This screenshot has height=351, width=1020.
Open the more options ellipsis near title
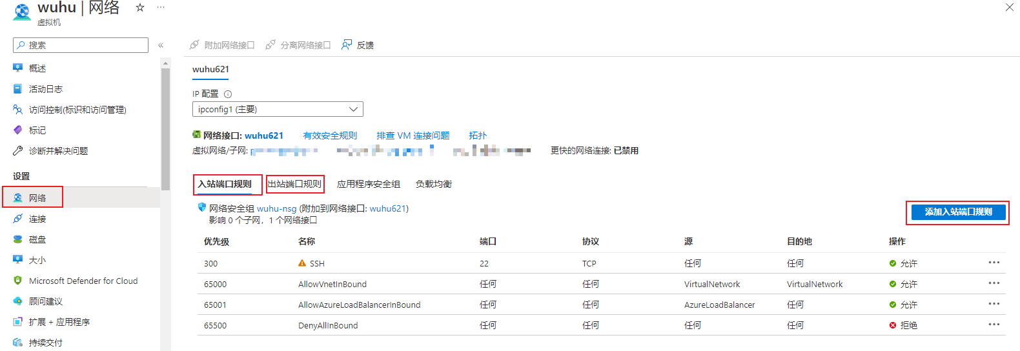click(161, 8)
